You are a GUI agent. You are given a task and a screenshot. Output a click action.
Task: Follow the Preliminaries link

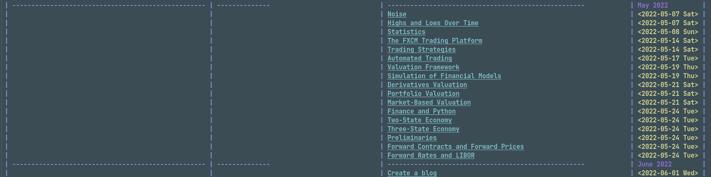pos(412,138)
